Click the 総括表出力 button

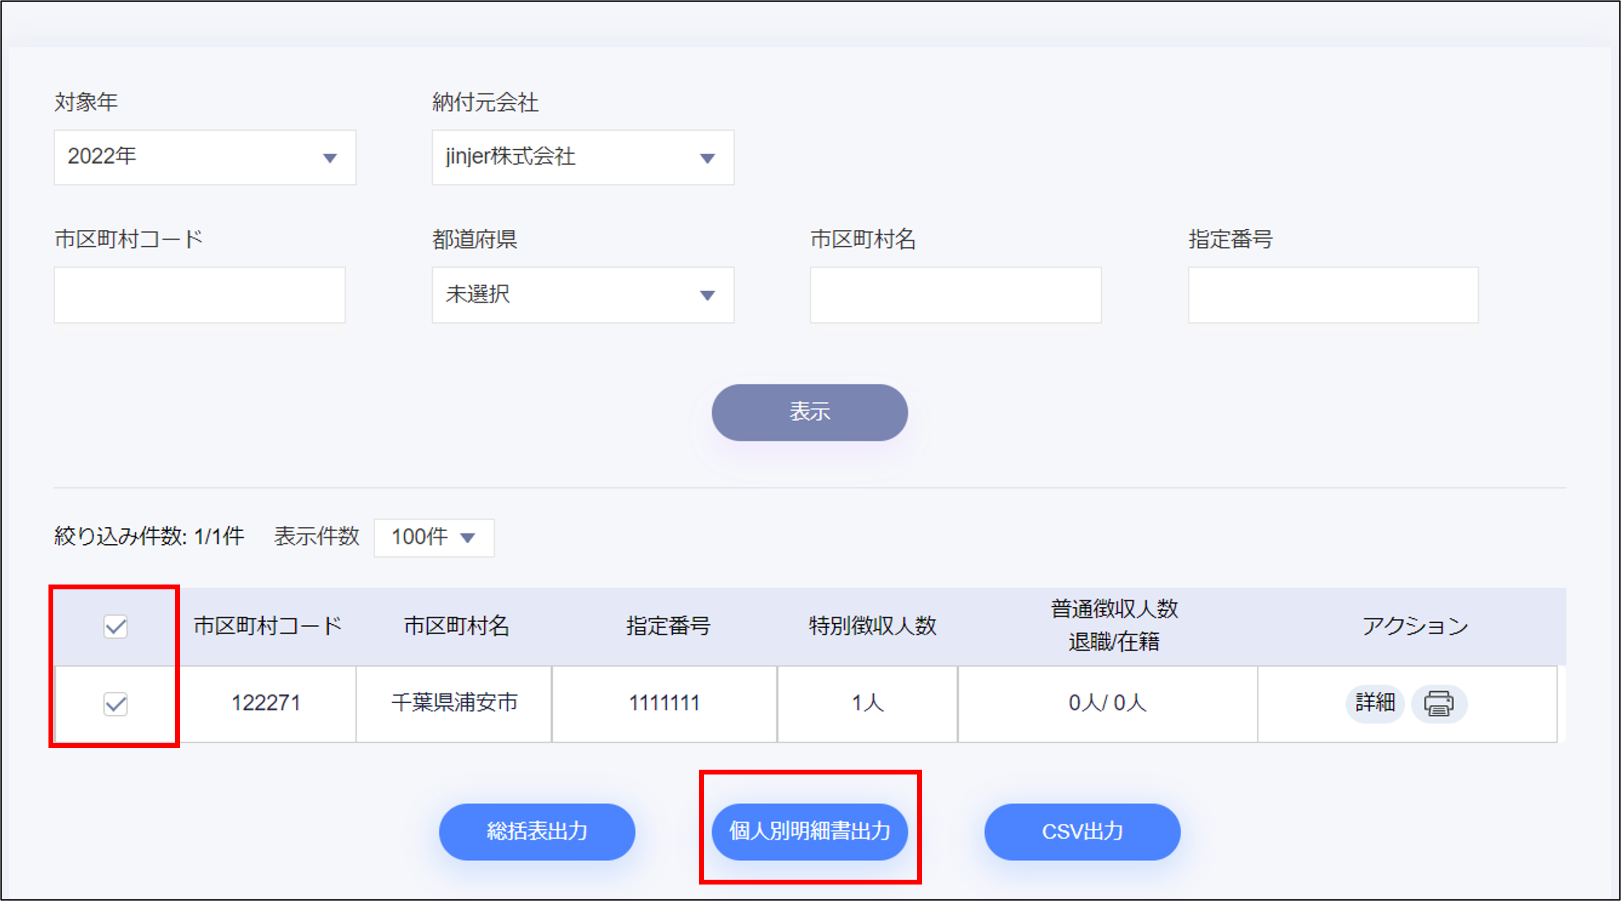537,831
